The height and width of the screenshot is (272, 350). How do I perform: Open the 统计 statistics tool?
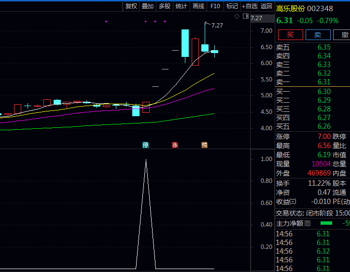(181, 6)
